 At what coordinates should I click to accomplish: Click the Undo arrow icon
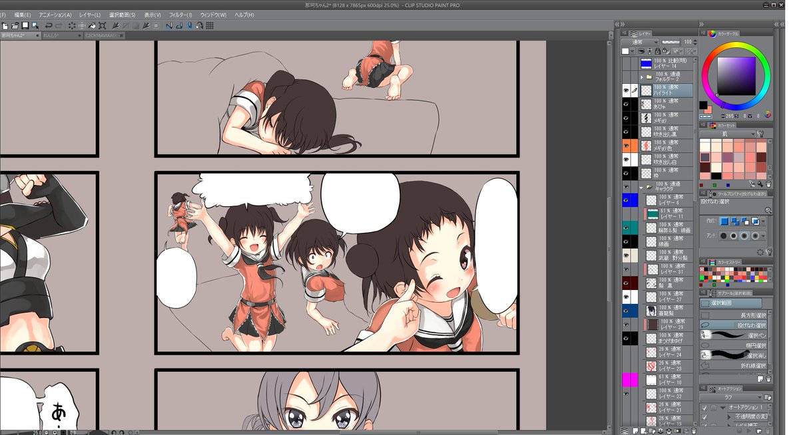pyautogui.click(x=49, y=25)
